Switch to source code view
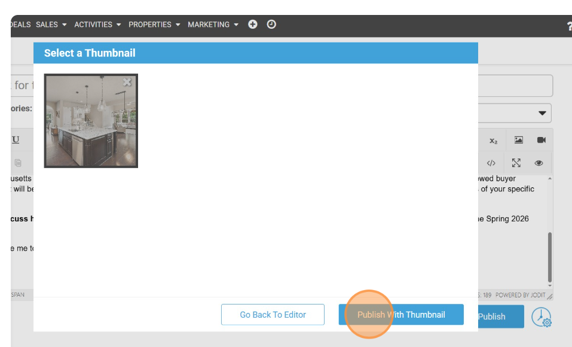This screenshot has width=572, height=347. [491, 163]
